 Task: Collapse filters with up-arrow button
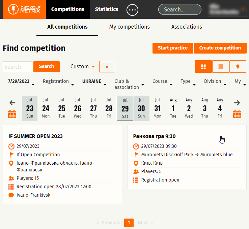click(x=107, y=67)
